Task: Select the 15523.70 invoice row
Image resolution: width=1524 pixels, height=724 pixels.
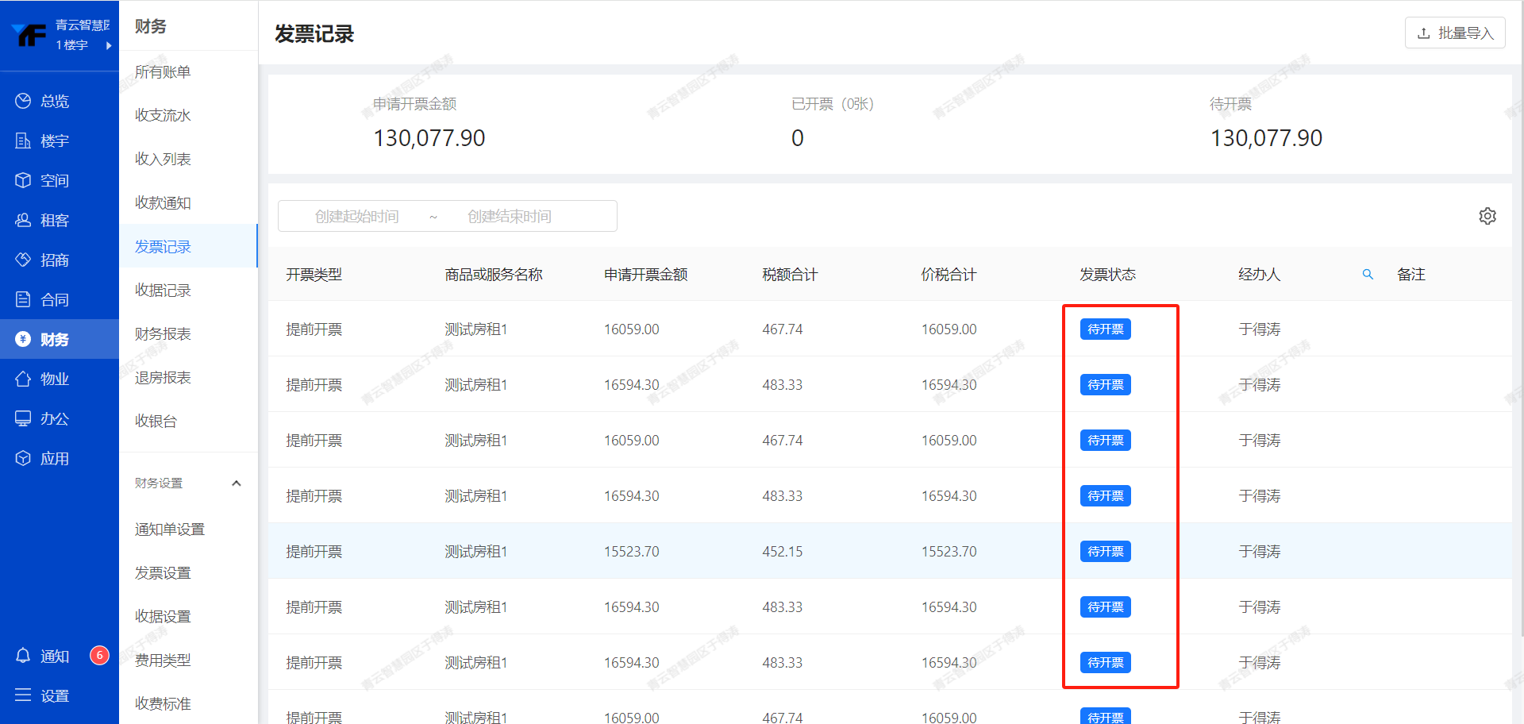Action: click(x=631, y=551)
